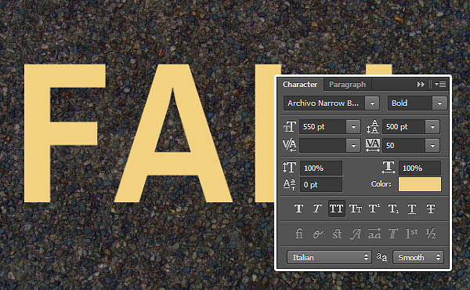Image resolution: width=470 pixels, height=290 pixels.
Task: Apply Underline text style
Action: point(412,208)
